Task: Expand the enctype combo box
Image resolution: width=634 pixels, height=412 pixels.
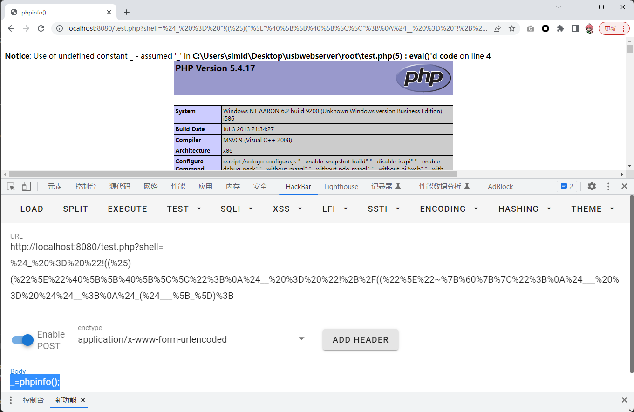Action: pos(193,339)
